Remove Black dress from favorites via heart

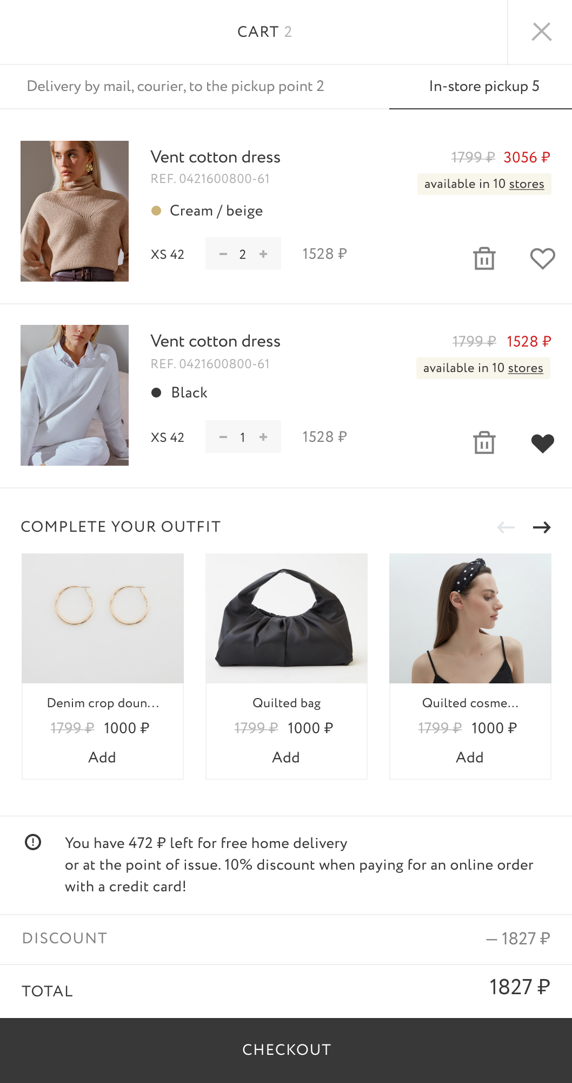pyautogui.click(x=542, y=443)
